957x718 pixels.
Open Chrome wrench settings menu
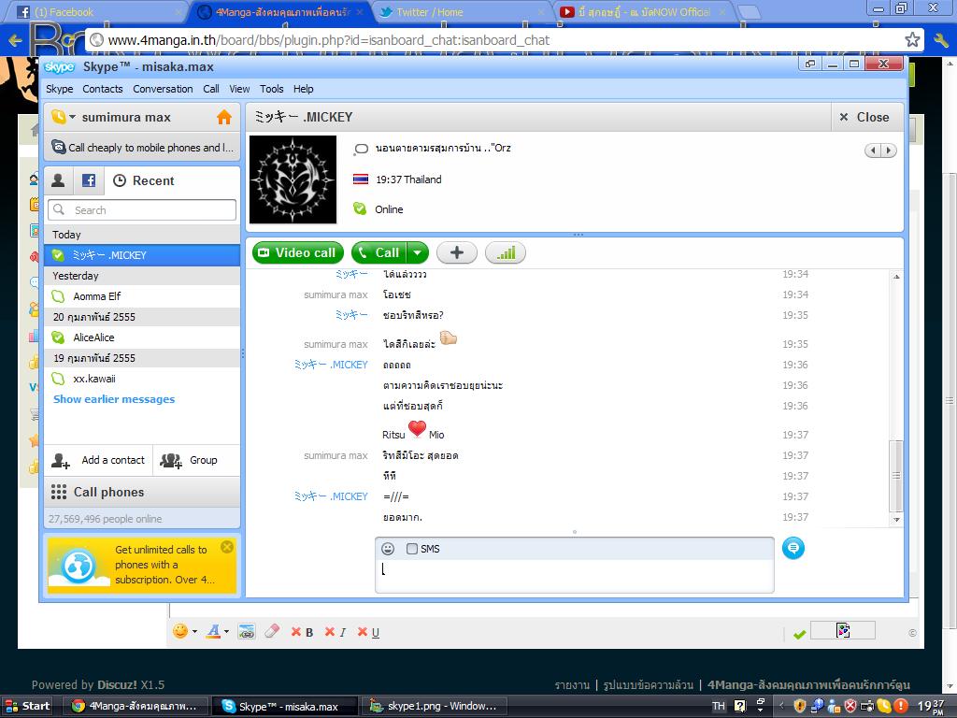coord(940,40)
